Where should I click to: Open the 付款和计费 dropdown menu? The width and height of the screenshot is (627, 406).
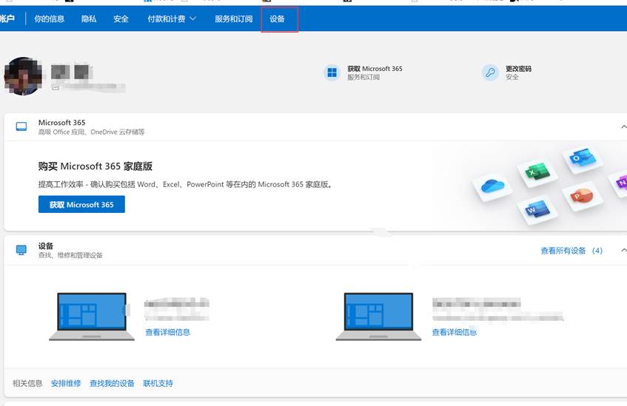point(172,18)
